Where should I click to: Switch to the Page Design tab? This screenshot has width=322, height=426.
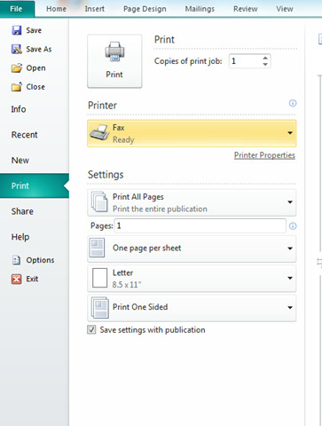click(145, 9)
